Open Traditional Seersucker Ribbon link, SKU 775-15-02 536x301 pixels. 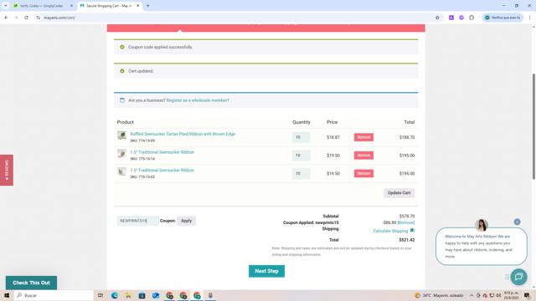click(162, 170)
